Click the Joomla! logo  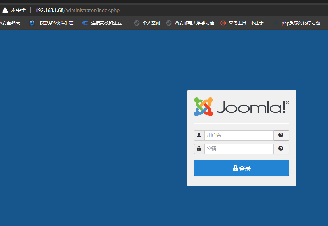coord(242,107)
